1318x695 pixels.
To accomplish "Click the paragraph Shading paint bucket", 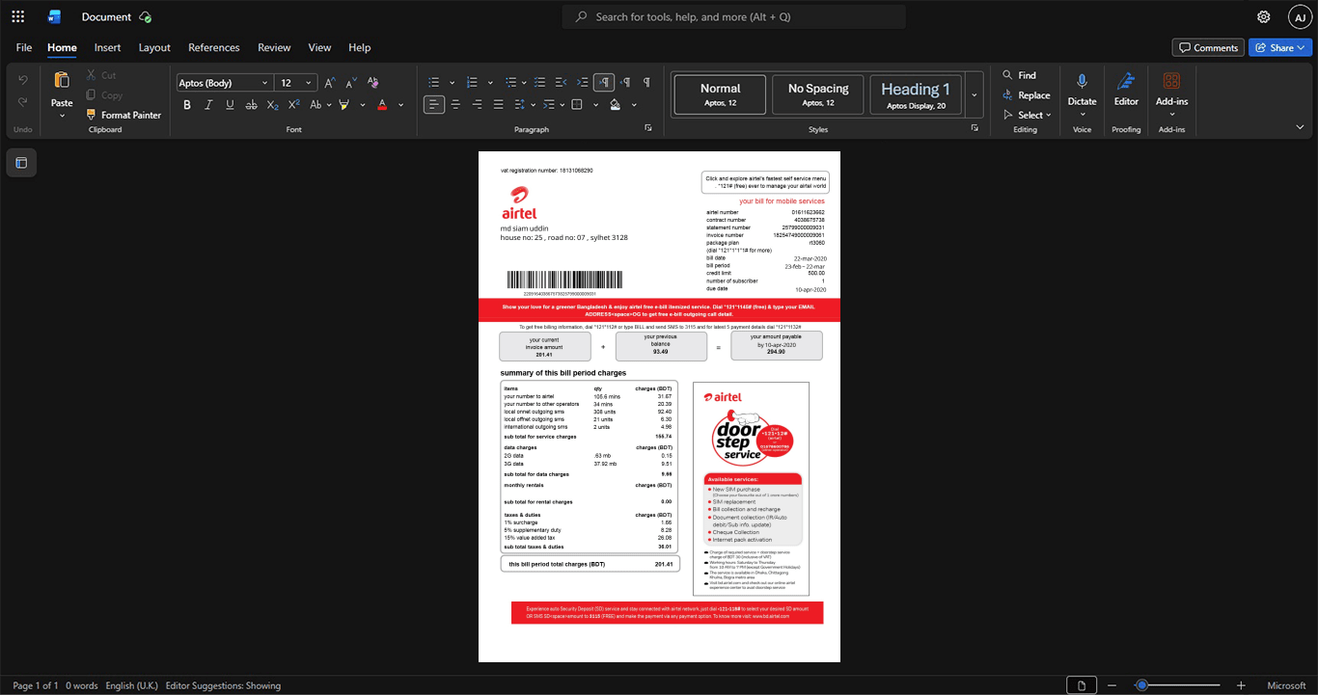I will point(616,105).
